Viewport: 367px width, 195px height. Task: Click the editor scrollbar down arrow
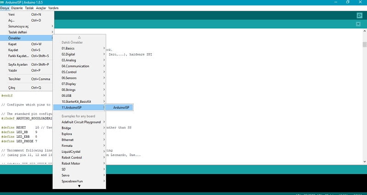(365, 162)
